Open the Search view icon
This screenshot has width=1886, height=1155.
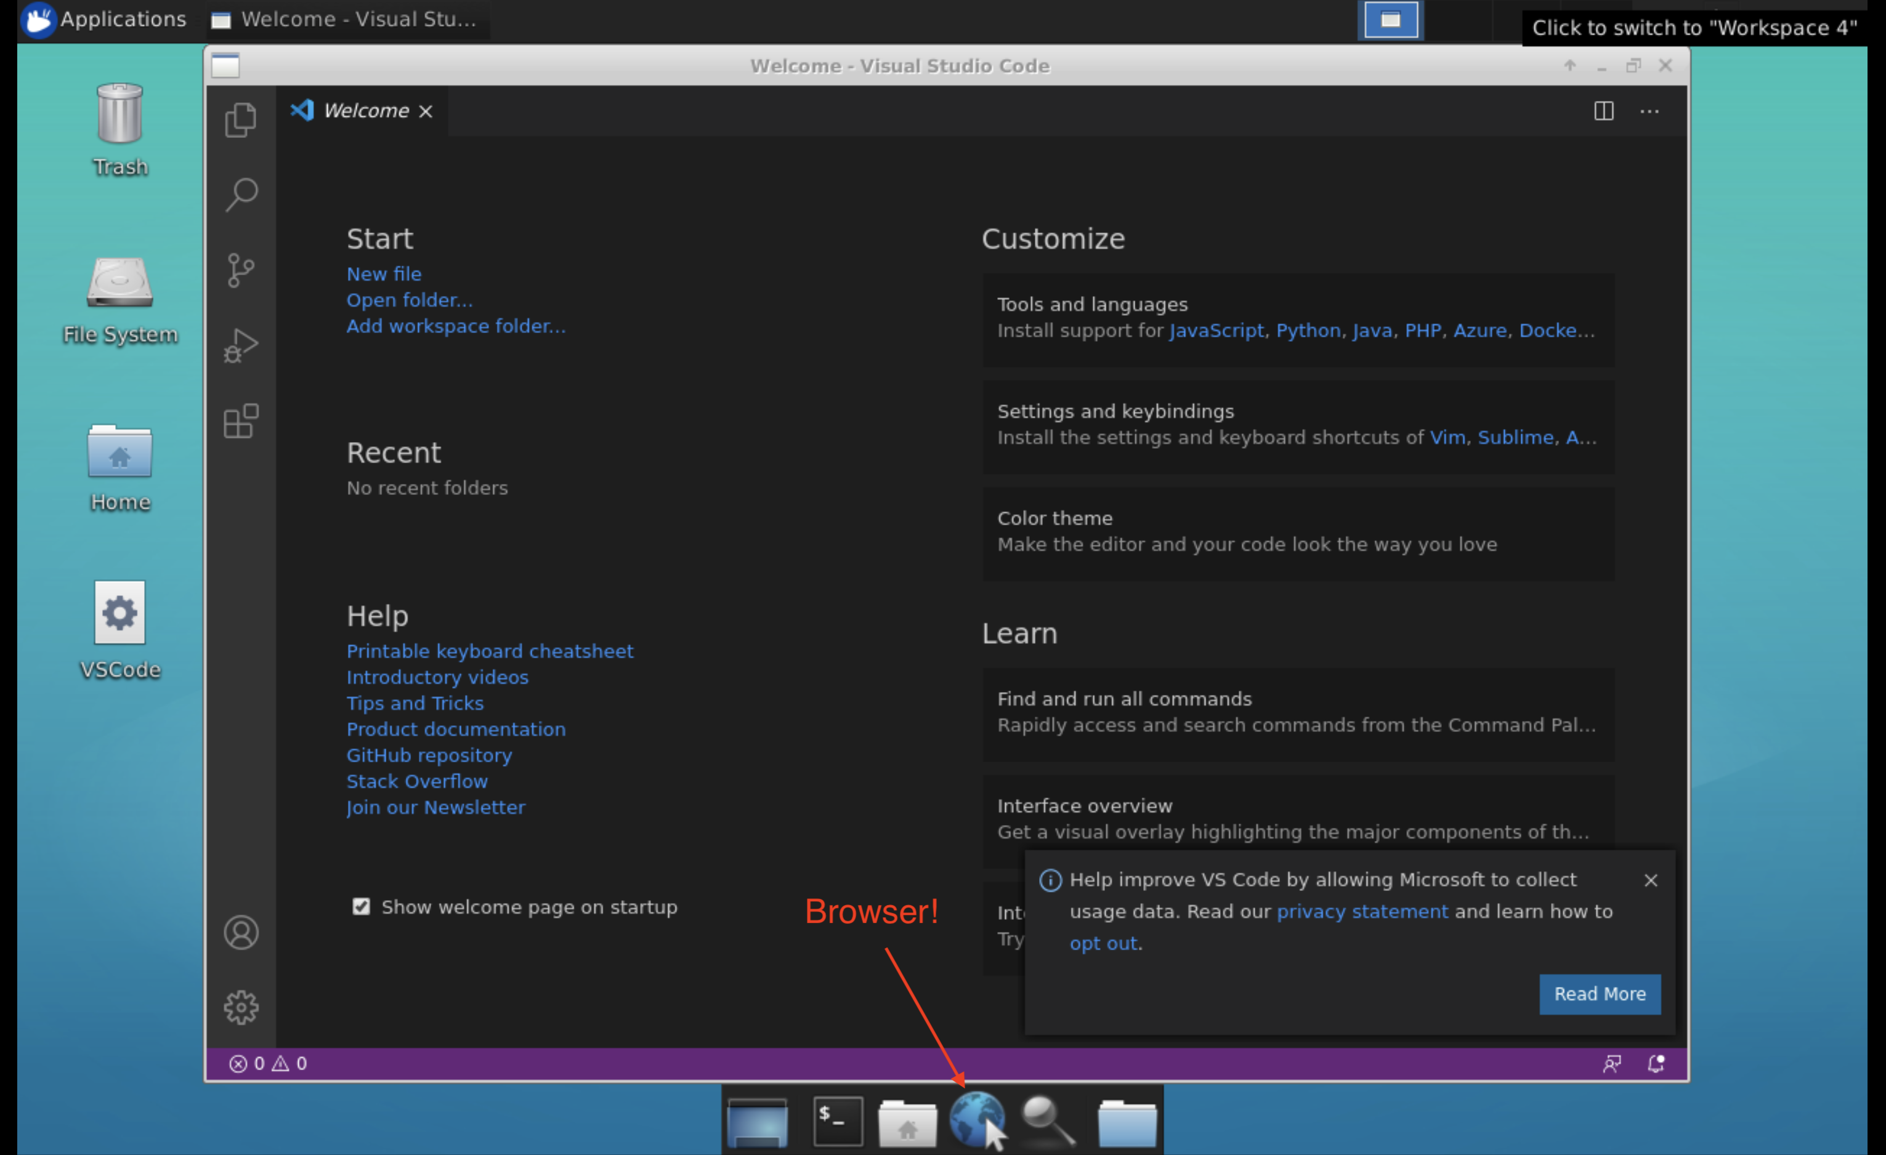[242, 195]
